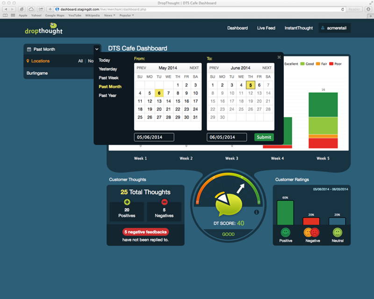The image size is (374, 299).
Task: Click the Safari back arrow button
Action: point(6,9)
